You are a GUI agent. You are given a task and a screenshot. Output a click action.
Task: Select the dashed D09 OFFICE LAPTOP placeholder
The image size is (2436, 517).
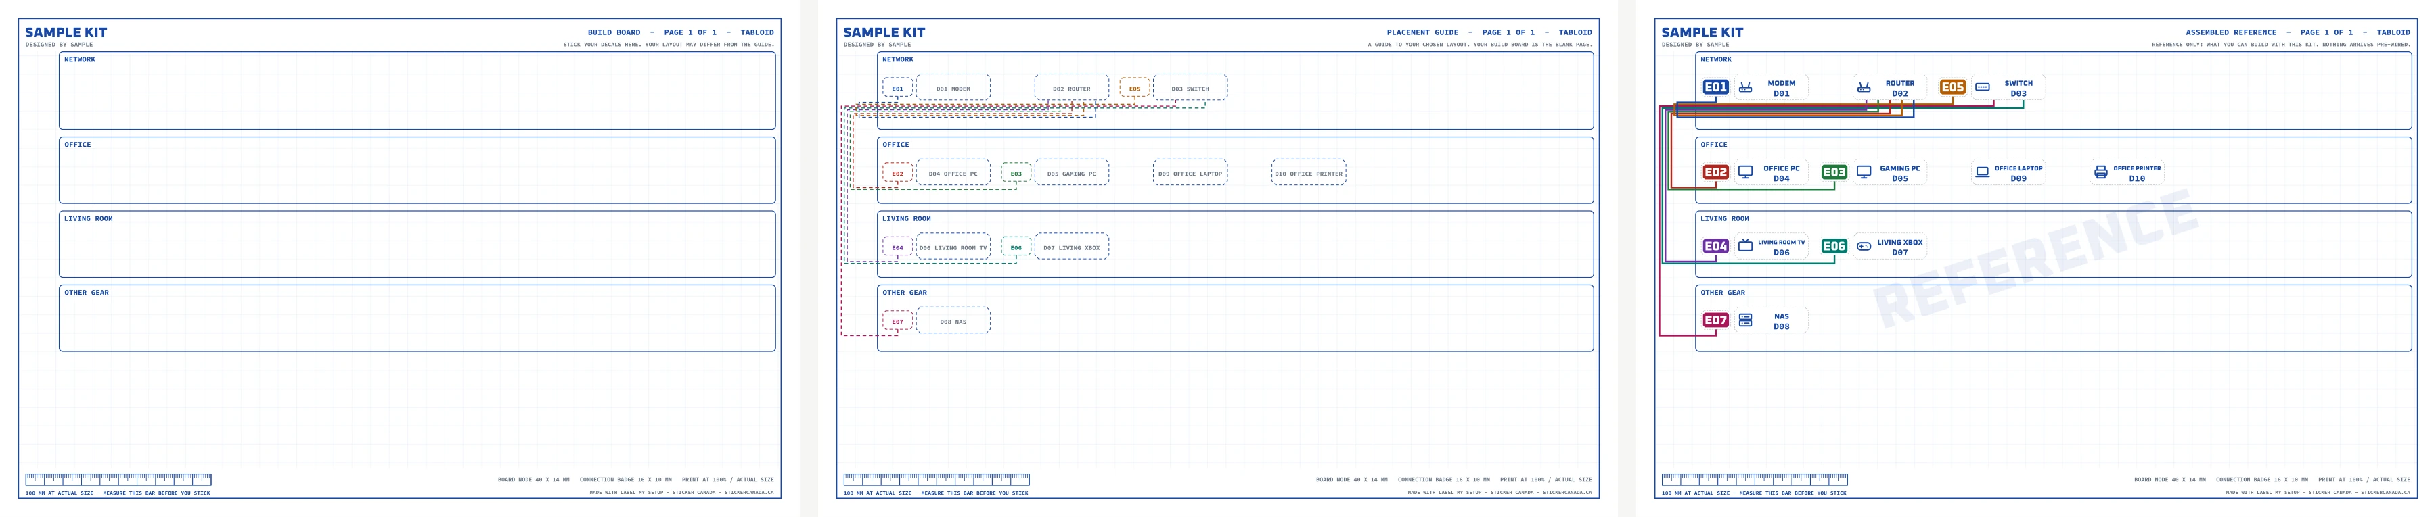[1190, 173]
